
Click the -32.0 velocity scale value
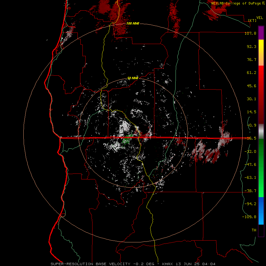(x=250, y=152)
